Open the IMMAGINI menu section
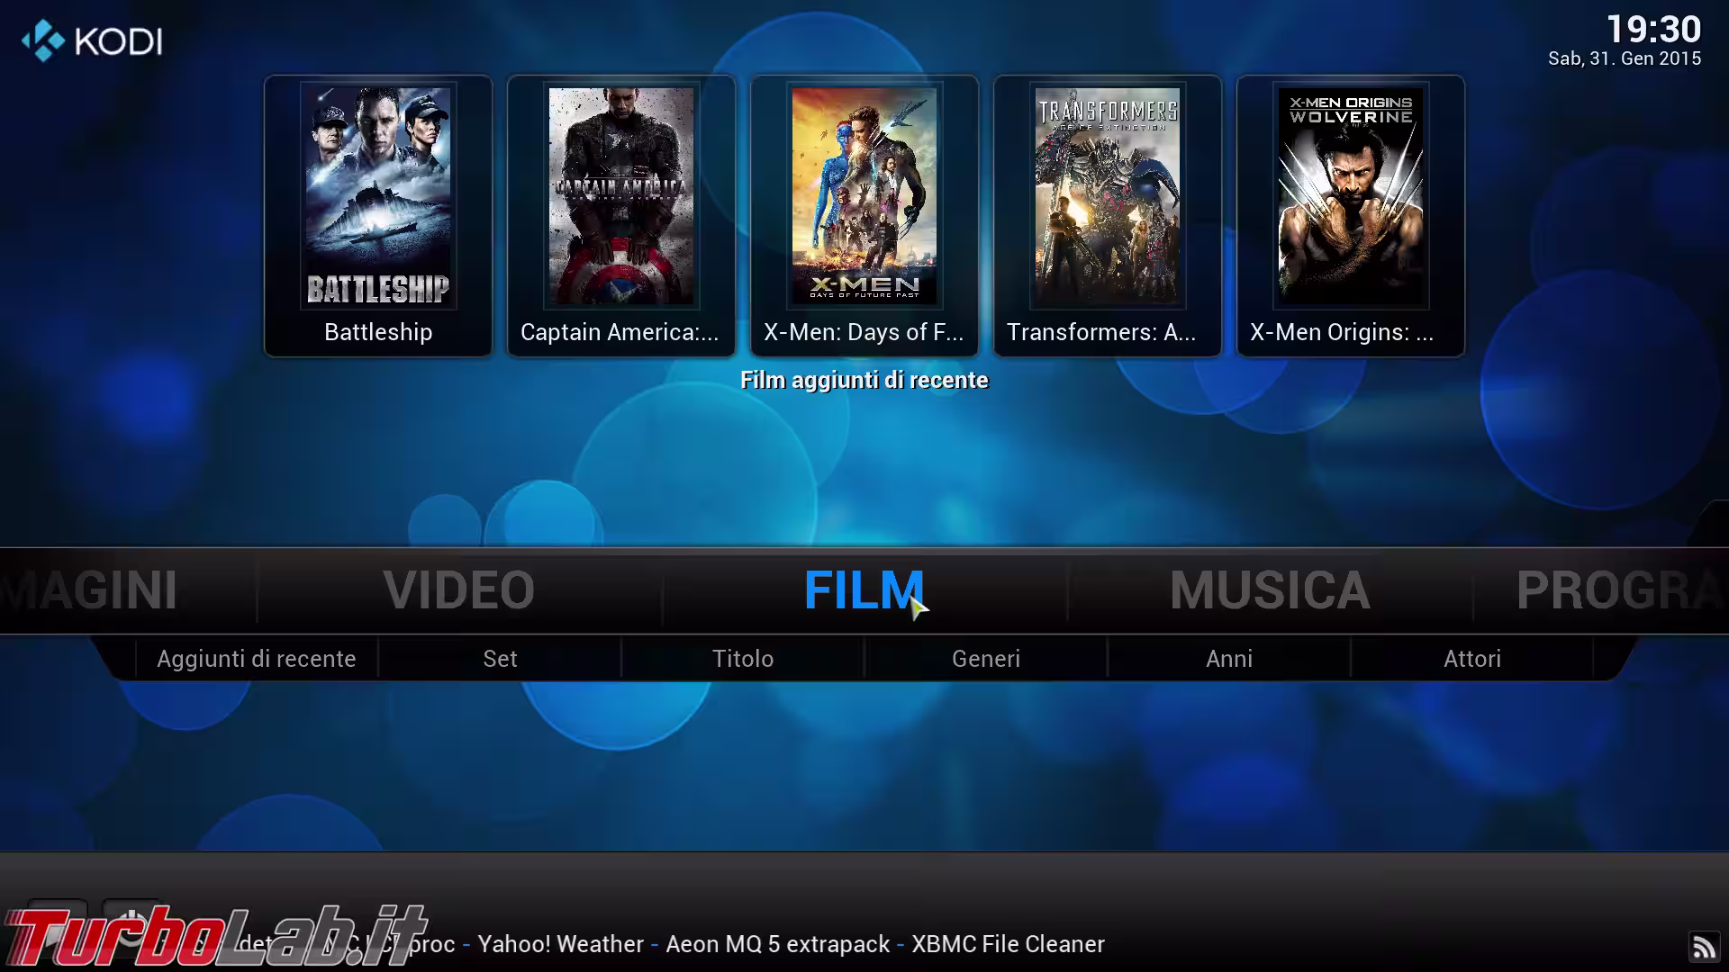Screen dimensions: 1729x972 click(88, 590)
